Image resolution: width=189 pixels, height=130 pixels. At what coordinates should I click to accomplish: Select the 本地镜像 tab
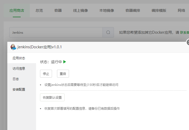point(107,10)
